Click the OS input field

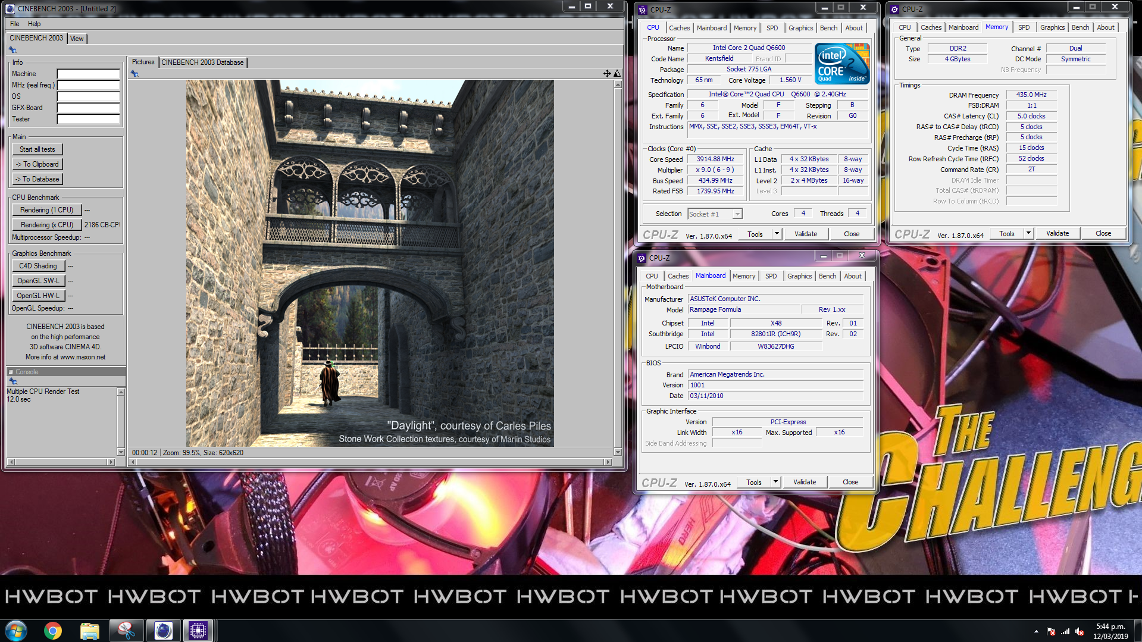click(x=89, y=96)
